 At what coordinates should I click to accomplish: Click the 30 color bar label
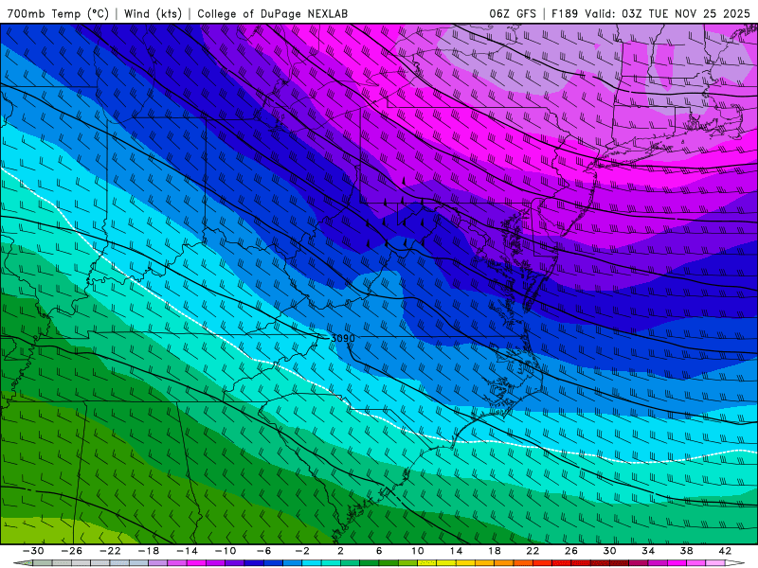(609, 551)
